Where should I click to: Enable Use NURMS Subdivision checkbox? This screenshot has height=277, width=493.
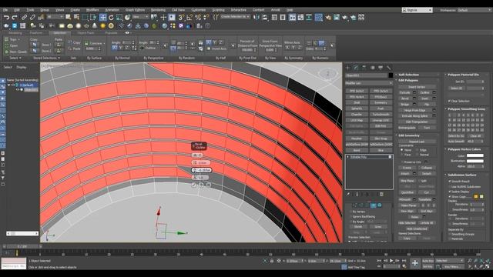[450, 186]
